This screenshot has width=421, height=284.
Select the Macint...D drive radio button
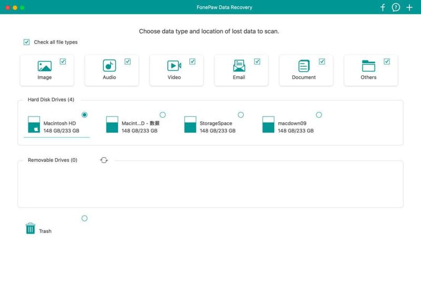click(x=163, y=115)
